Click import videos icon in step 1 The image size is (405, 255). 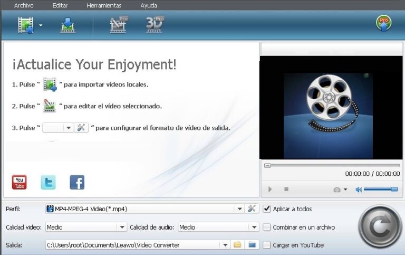pos(50,84)
